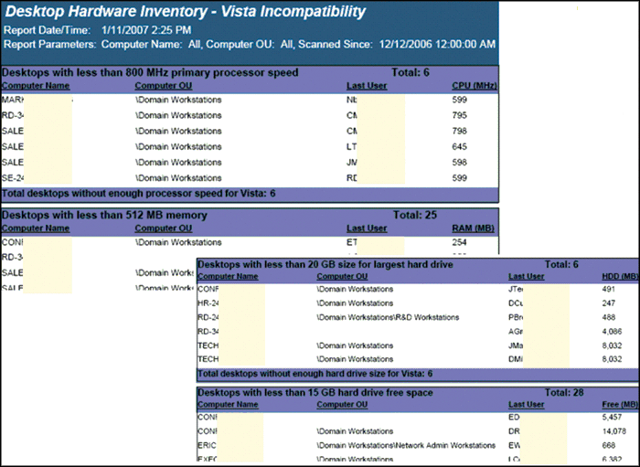
Task: Click Computer OU header in memory section
Action: [x=164, y=228]
